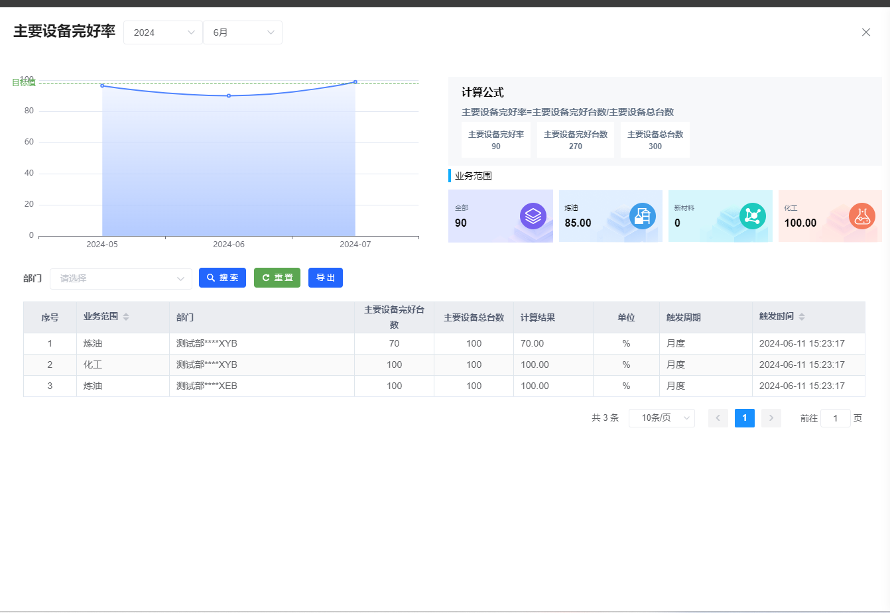
Task: Click the 计算结果 column header
Action: [x=553, y=317]
